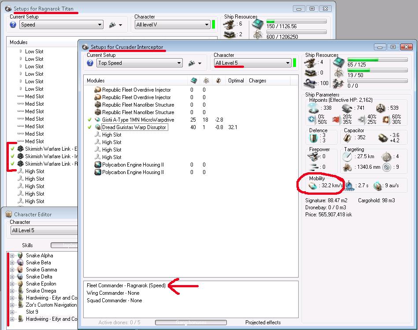The image size is (418, 330).
Task: Open the Top Speed setup dropdown
Action: [x=140, y=63]
